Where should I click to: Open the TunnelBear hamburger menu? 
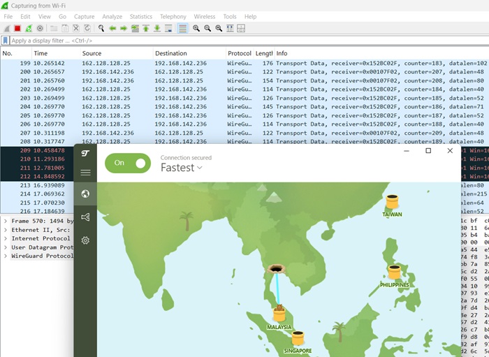pos(85,173)
